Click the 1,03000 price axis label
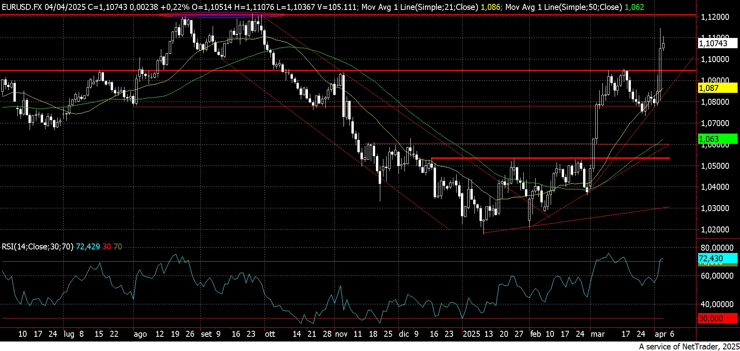This screenshot has height=351, width=740. point(715,208)
